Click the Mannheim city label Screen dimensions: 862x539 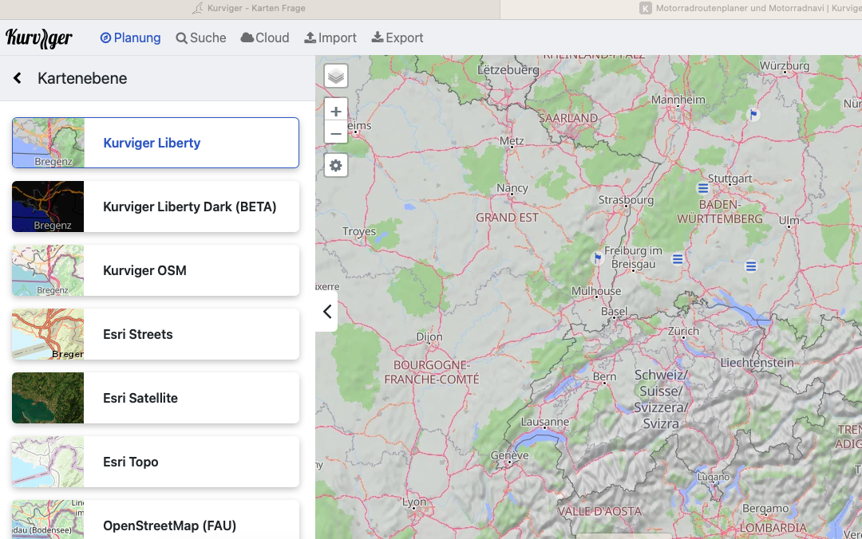[x=678, y=100]
